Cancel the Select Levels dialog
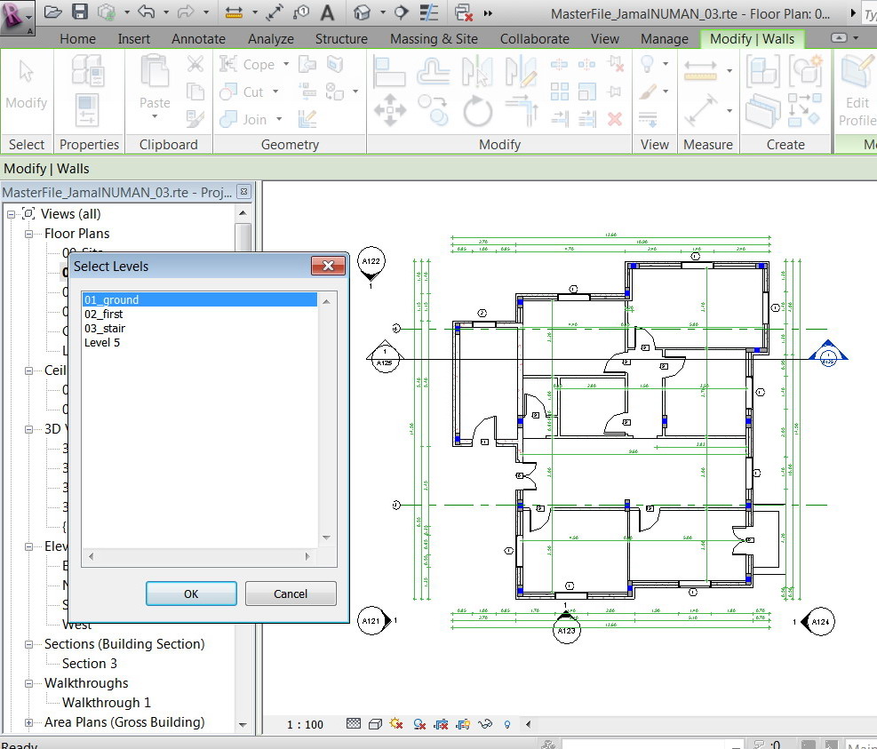The width and height of the screenshot is (877, 749). pos(291,594)
